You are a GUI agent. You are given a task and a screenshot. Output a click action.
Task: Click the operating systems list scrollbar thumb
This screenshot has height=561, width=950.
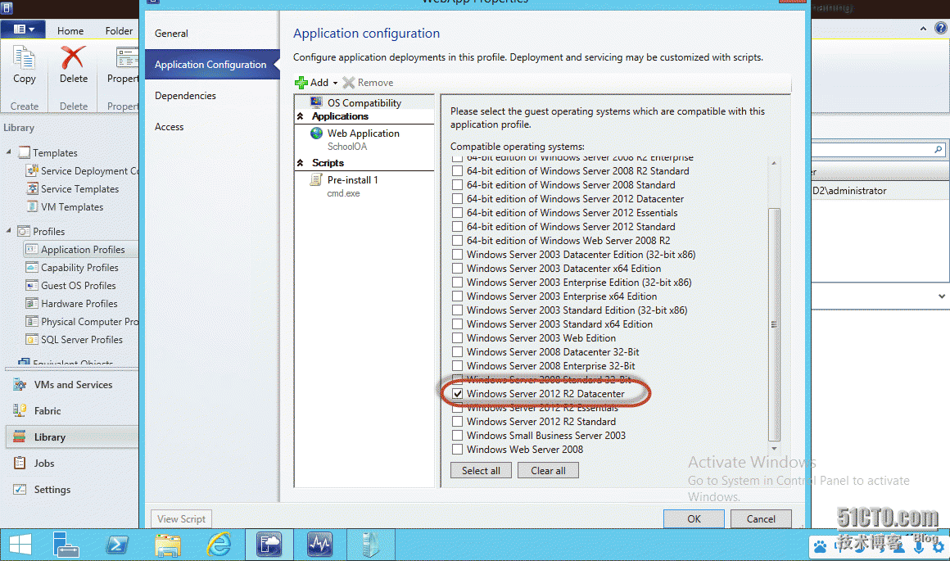[774, 325]
